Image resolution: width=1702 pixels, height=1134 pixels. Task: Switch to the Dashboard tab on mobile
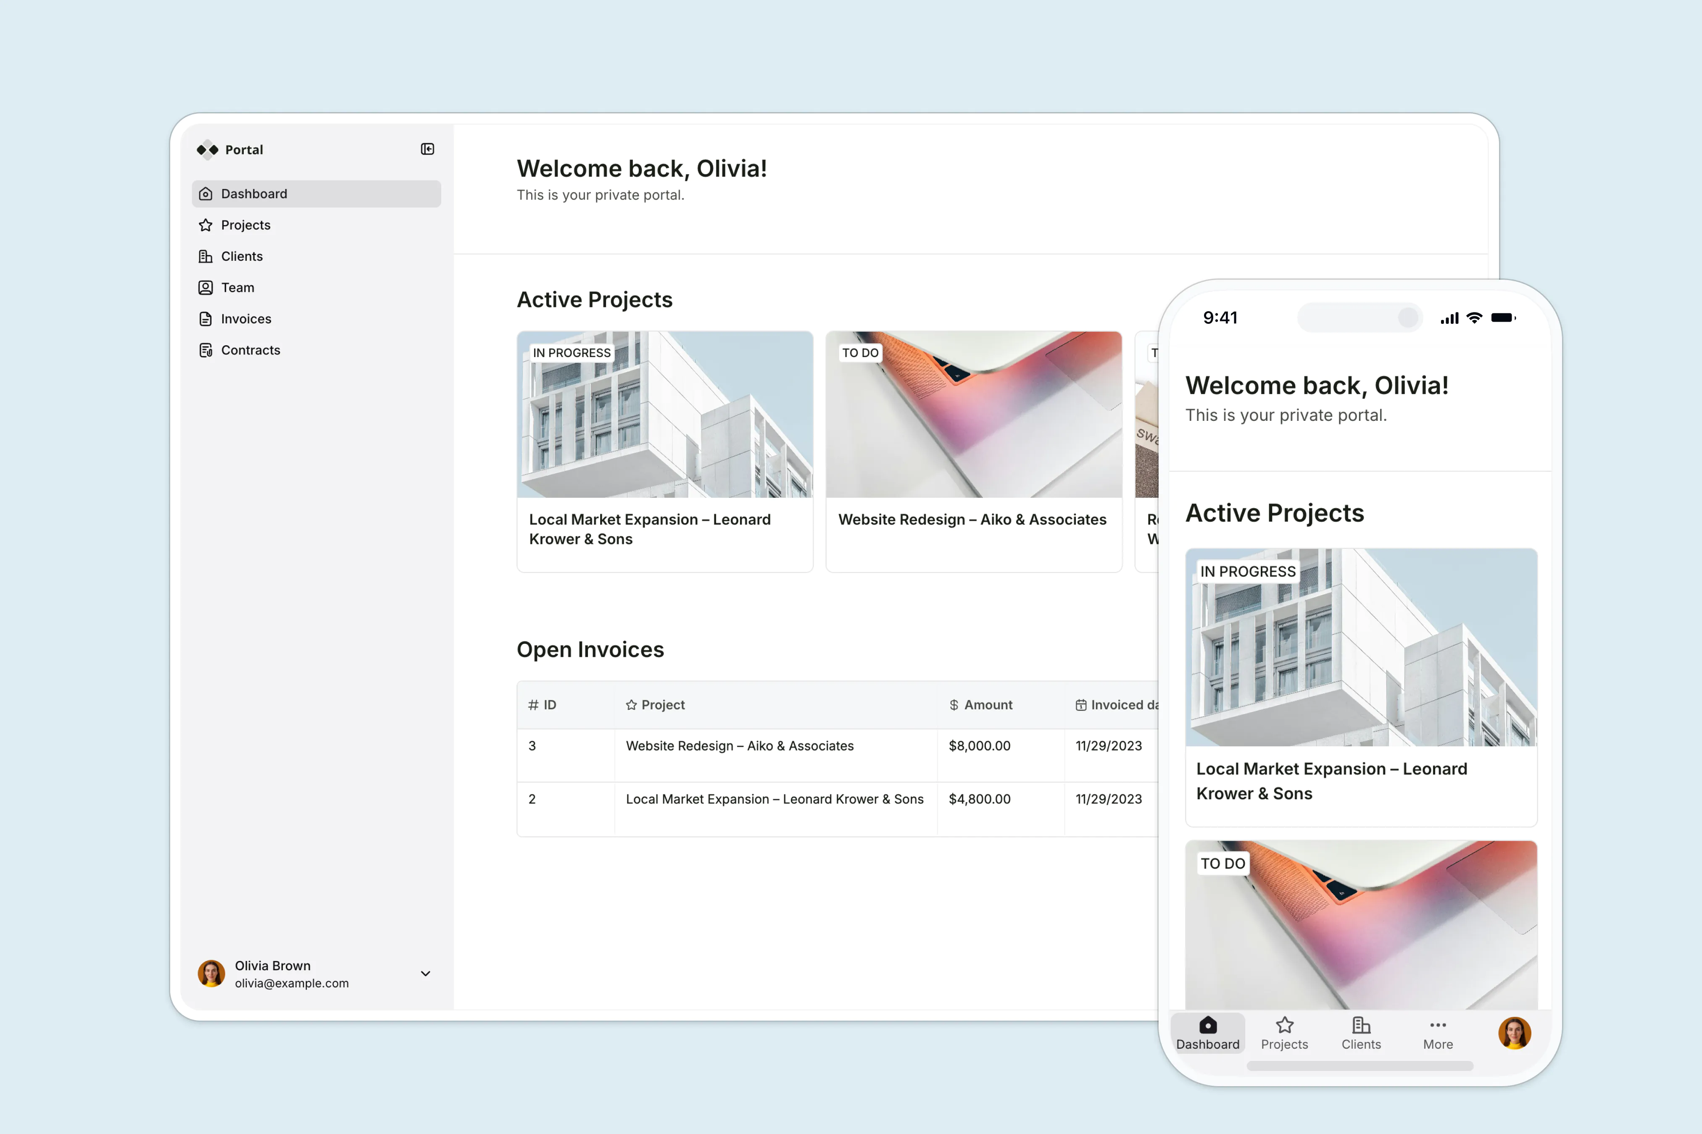point(1207,1034)
